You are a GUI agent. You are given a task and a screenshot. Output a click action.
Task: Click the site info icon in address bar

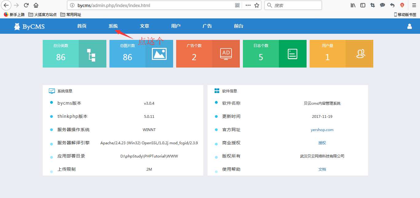[72, 5]
